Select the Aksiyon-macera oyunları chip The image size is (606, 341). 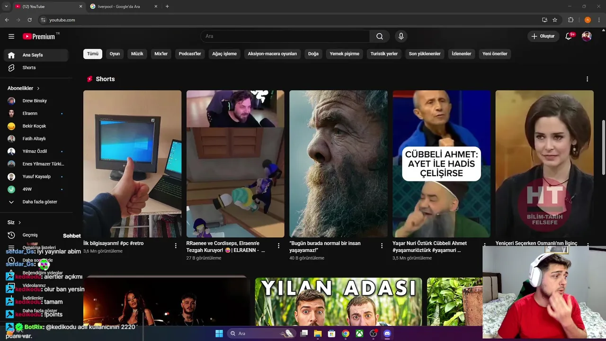pos(272,54)
